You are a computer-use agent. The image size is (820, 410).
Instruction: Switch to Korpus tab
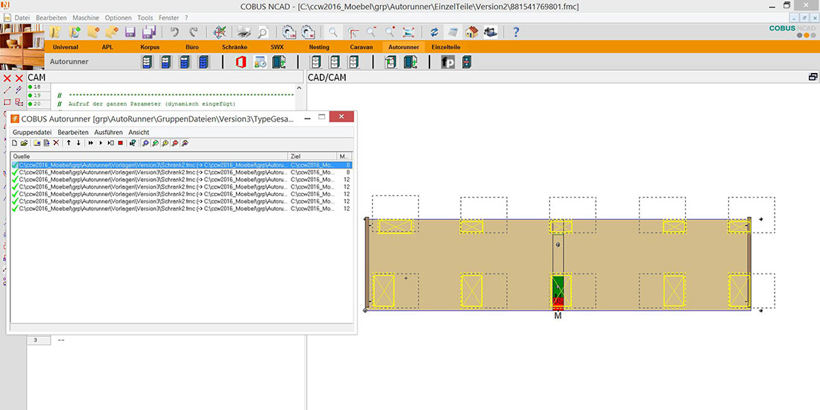pos(150,47)
